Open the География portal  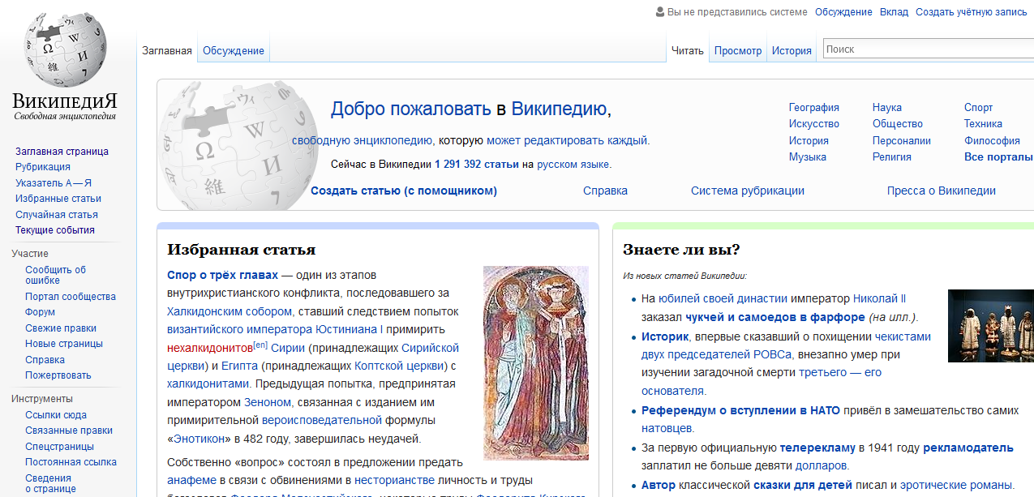814,108
